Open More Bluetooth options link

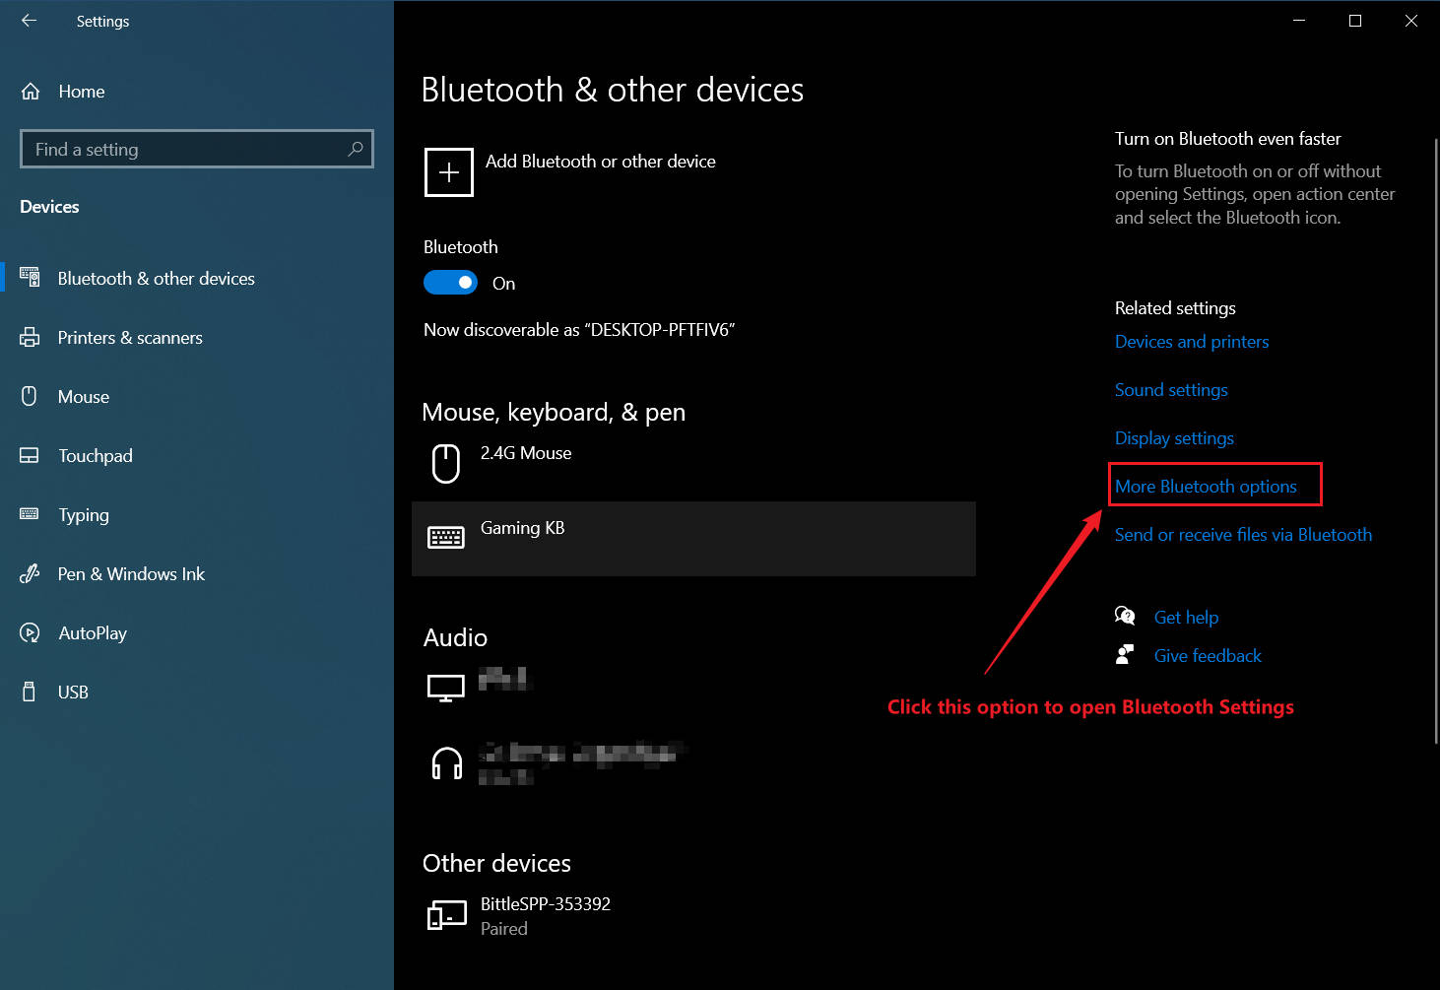1206,487
